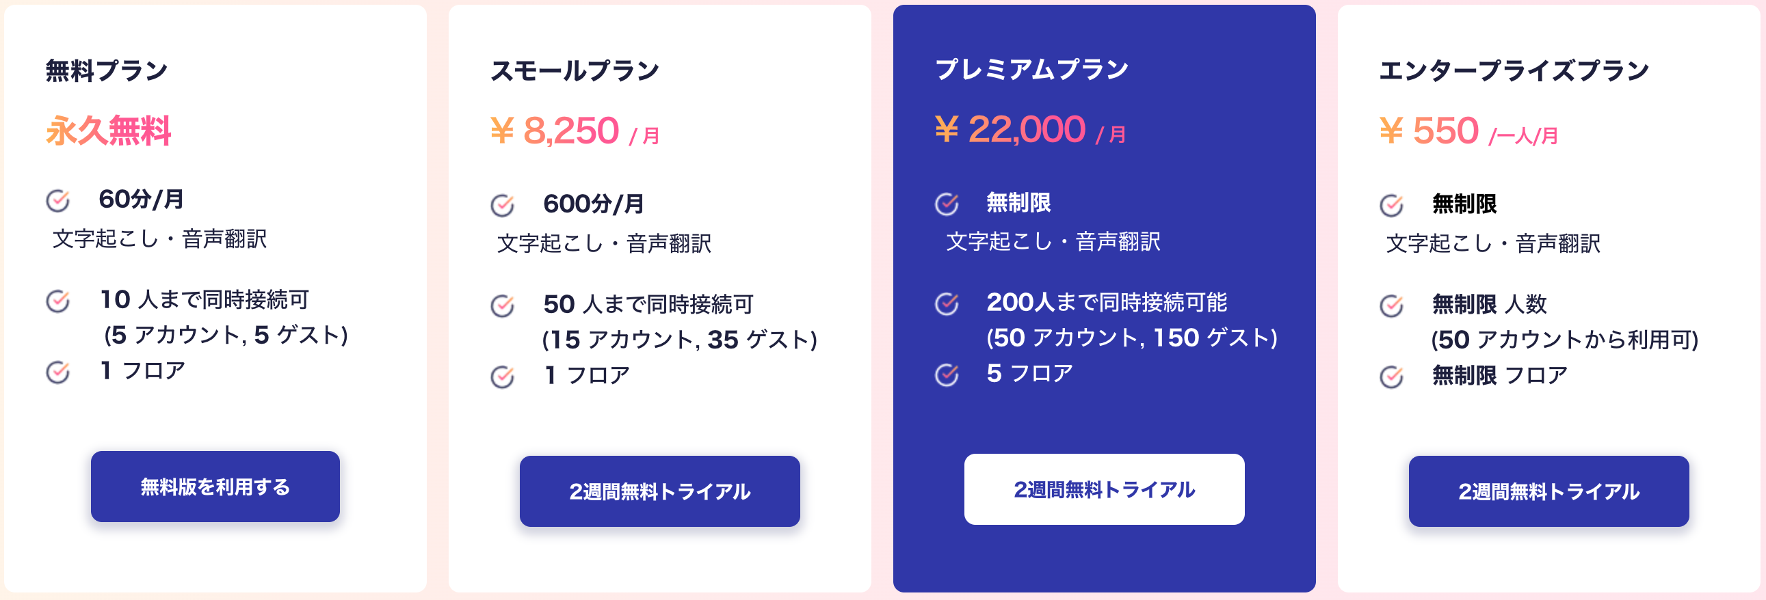Start the プレミアムプラン 2週間無料トライアル

1104,489
